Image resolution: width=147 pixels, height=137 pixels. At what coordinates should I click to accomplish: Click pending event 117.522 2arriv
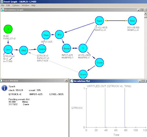[x=19, y=104]
